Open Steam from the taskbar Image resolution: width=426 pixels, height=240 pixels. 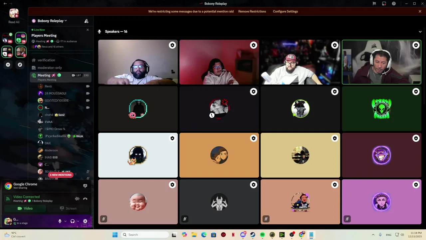[x=253, y=235]
